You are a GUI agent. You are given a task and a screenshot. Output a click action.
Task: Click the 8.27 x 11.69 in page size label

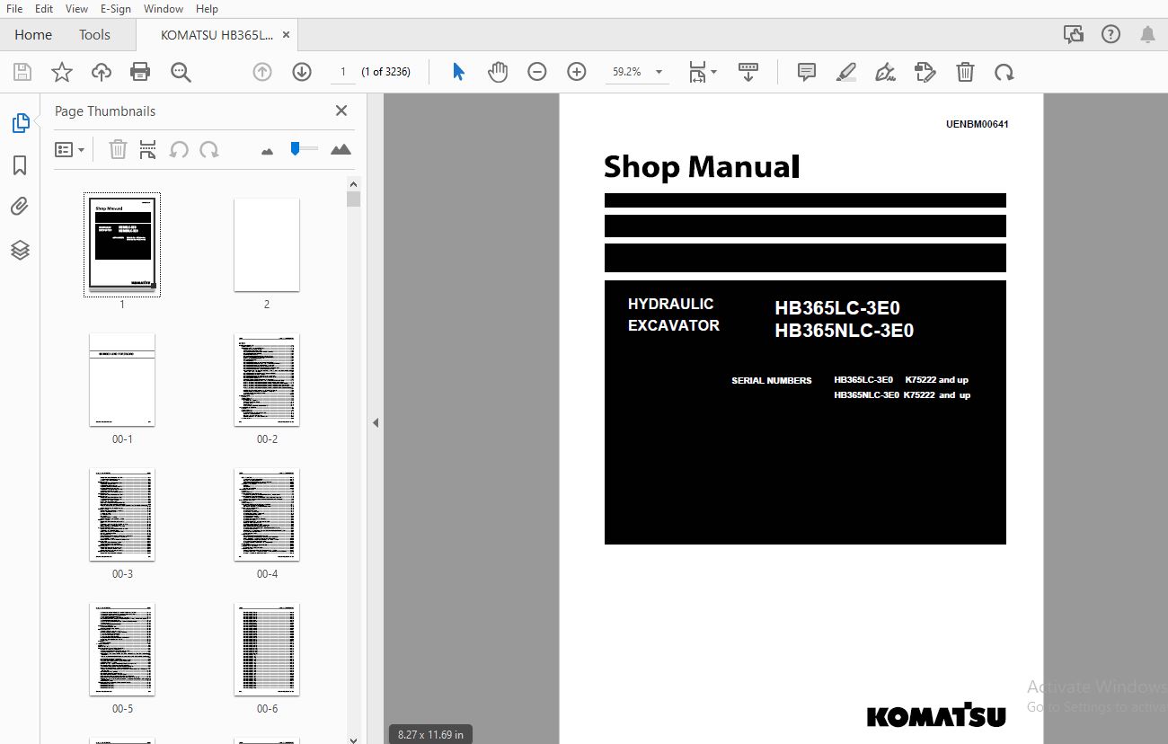(431, 734)
